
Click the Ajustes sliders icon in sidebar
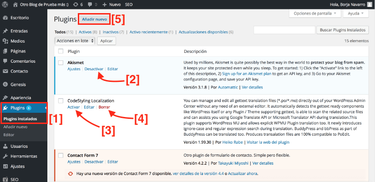coord(5,166)
